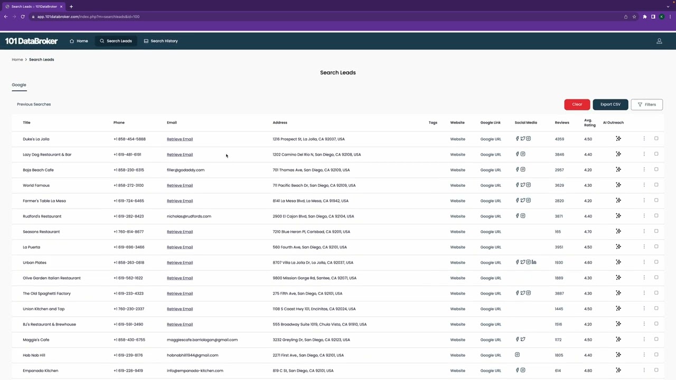This screenshot has height=380, width=676.
Task: Open AI Outreach for Duke's La Jolla
Action: coord(618,139)
